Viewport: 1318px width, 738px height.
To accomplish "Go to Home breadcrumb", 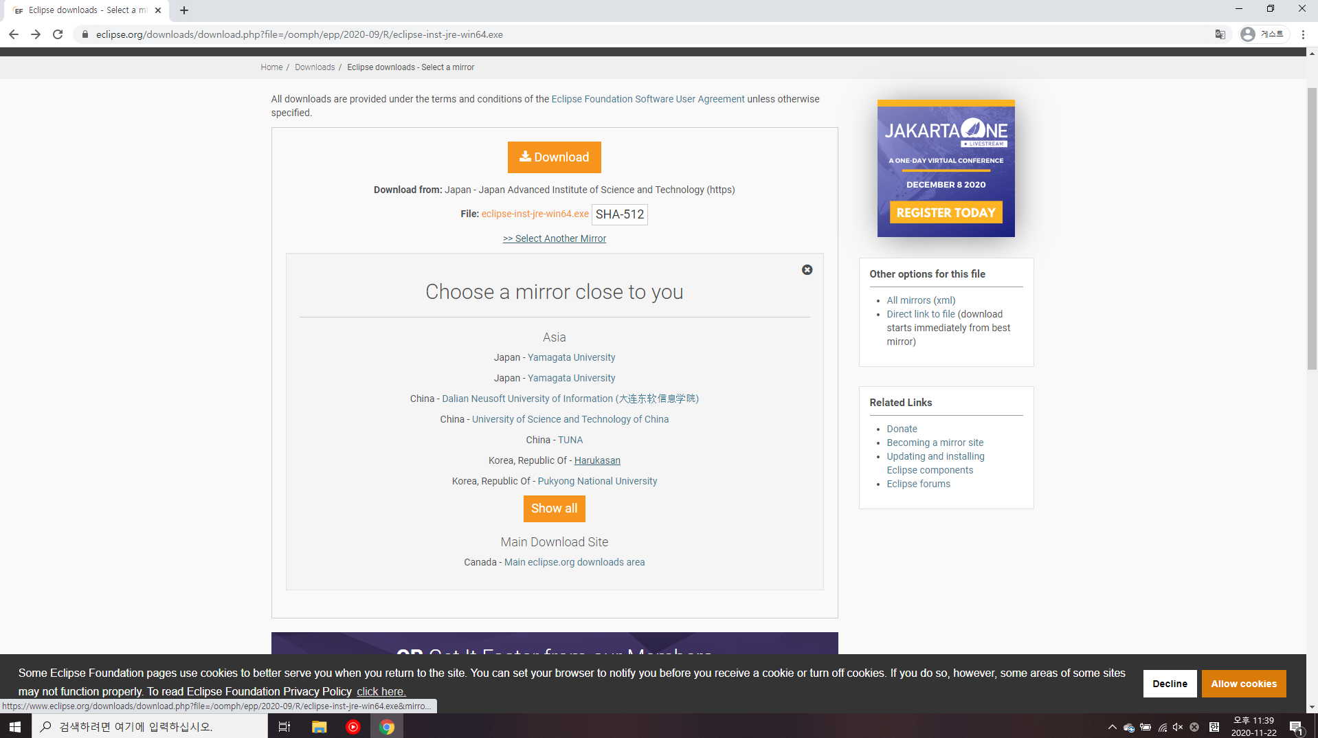I will [x=271, y=67].
